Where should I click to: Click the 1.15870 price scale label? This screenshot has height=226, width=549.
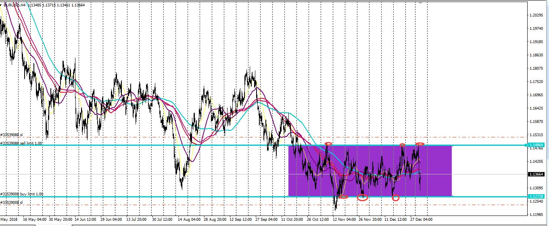pyautogui.click(x=536, y=122)
